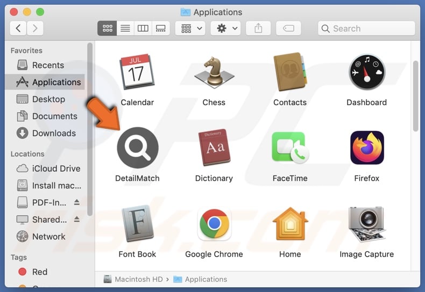This screenshot has height=292, width=425.
Task: Go forward with the right chevron button
Action: pyautogui.click(x=35, y=28)
